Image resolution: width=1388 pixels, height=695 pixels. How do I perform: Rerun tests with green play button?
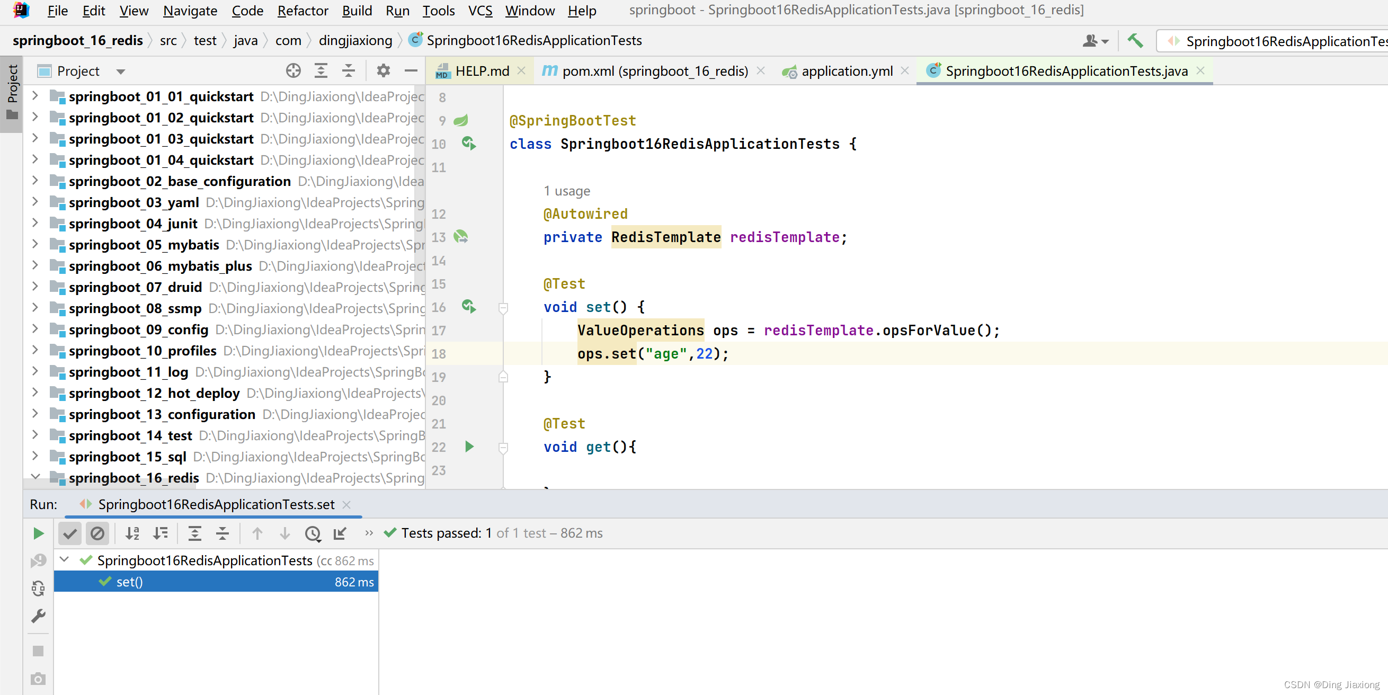(x=38, y=533)
